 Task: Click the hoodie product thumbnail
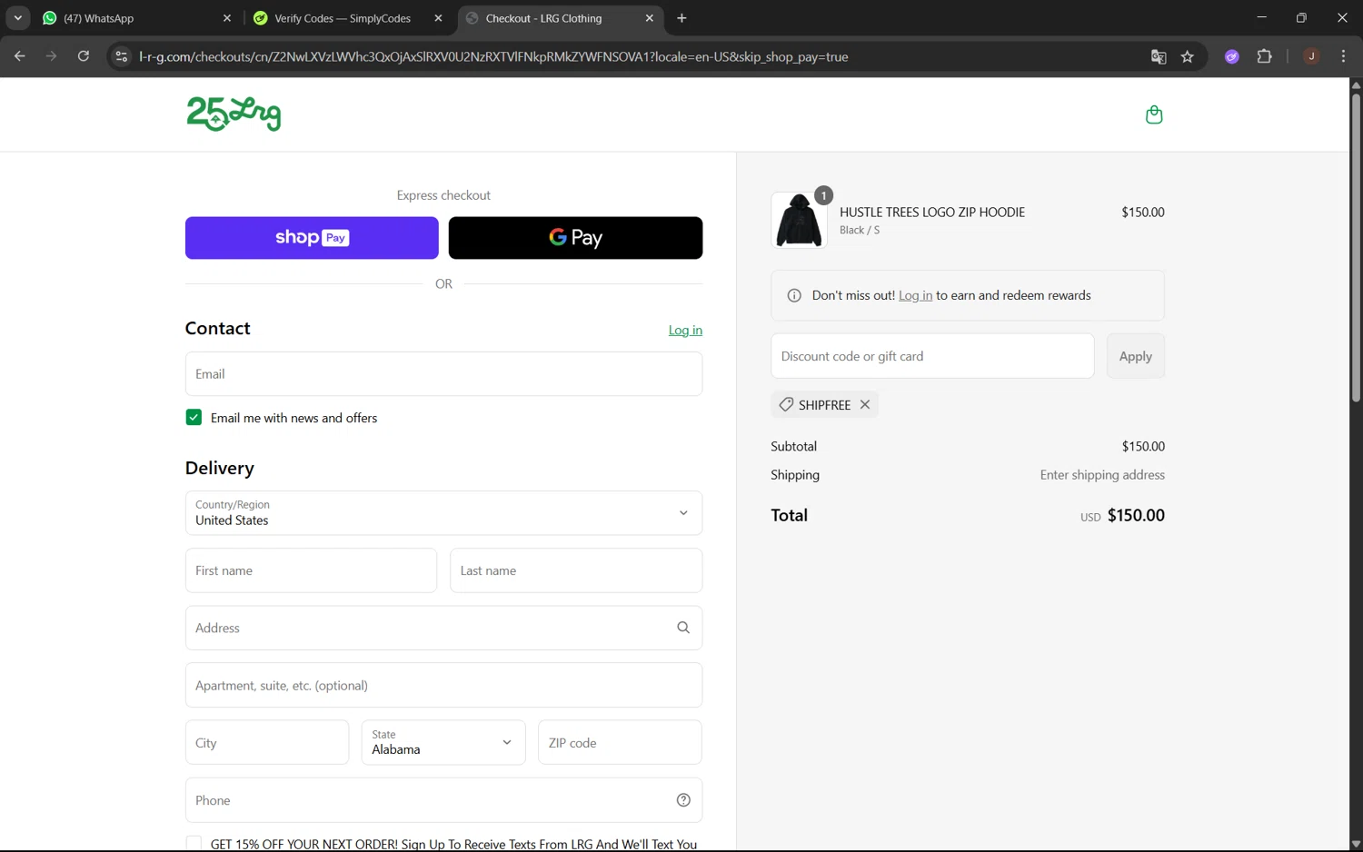[x=799, y=220]
